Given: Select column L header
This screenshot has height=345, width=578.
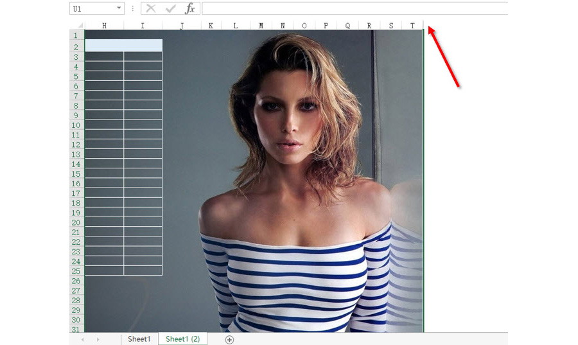Looking at the screenshot, I should tap(236, 26).
